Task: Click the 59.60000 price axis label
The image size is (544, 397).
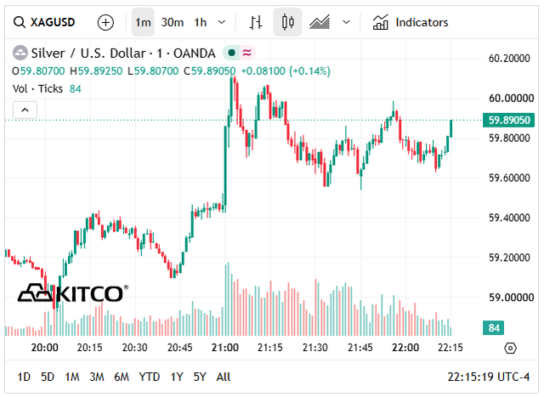Action: pyautogui.click(x=509, y=178)
